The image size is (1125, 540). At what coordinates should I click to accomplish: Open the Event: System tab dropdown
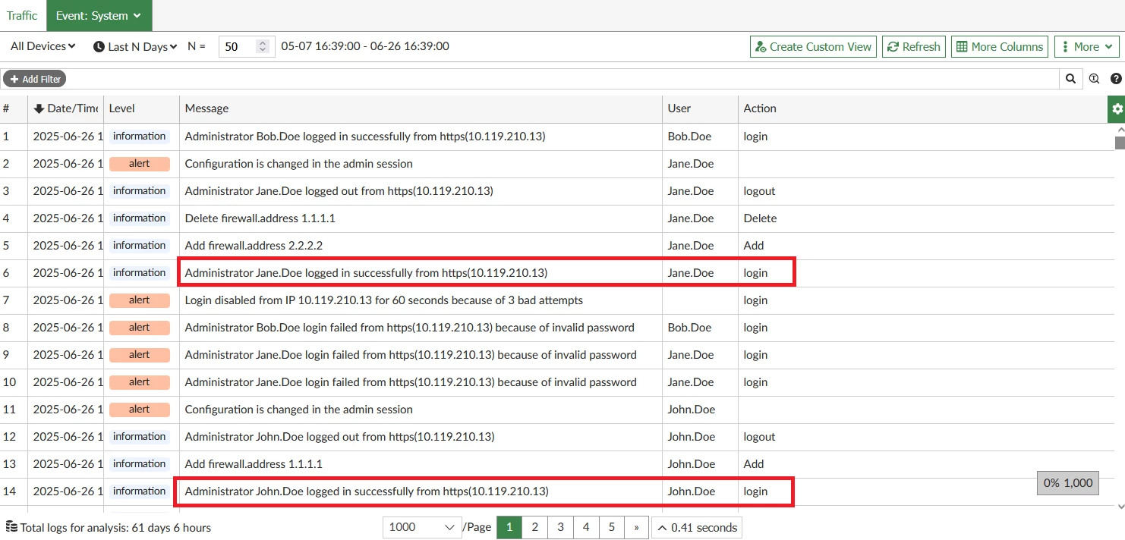click(99, 15)
